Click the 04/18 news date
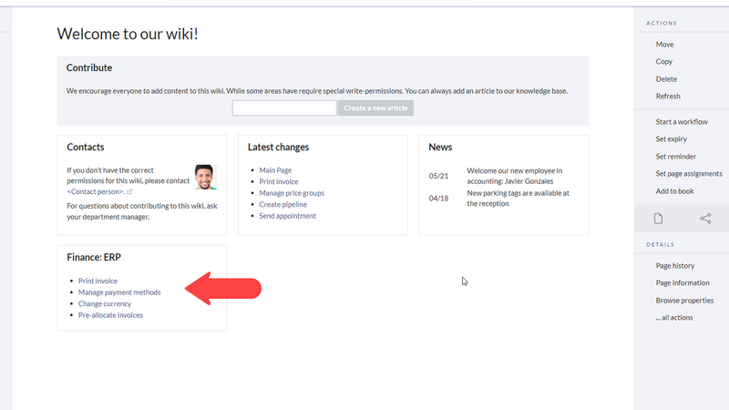Image resolution: width=729 pixels, height=410 pixels. [438, 199]
